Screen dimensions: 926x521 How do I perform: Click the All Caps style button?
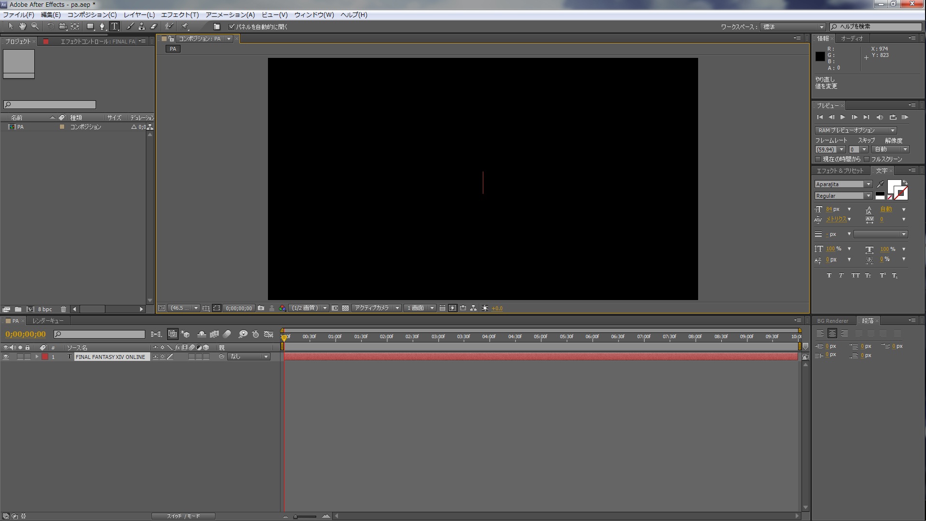[x=856, y=275]
